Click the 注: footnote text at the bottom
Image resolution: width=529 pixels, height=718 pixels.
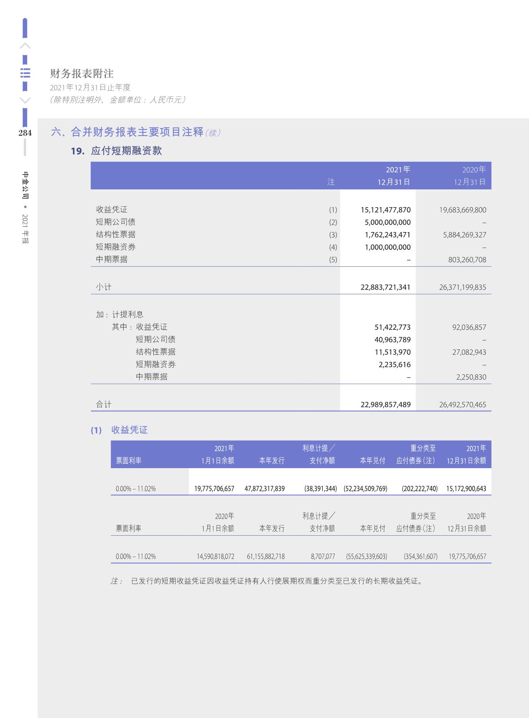(x=267, y=581)
